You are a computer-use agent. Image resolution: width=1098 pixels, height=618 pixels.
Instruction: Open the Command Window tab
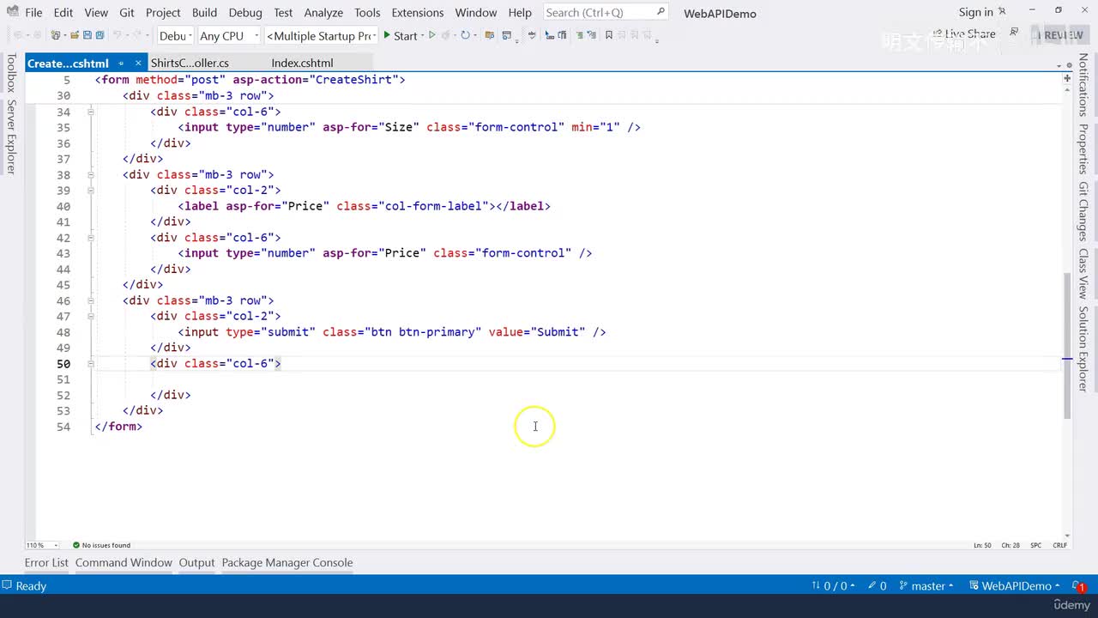click(x=124, y=563)
